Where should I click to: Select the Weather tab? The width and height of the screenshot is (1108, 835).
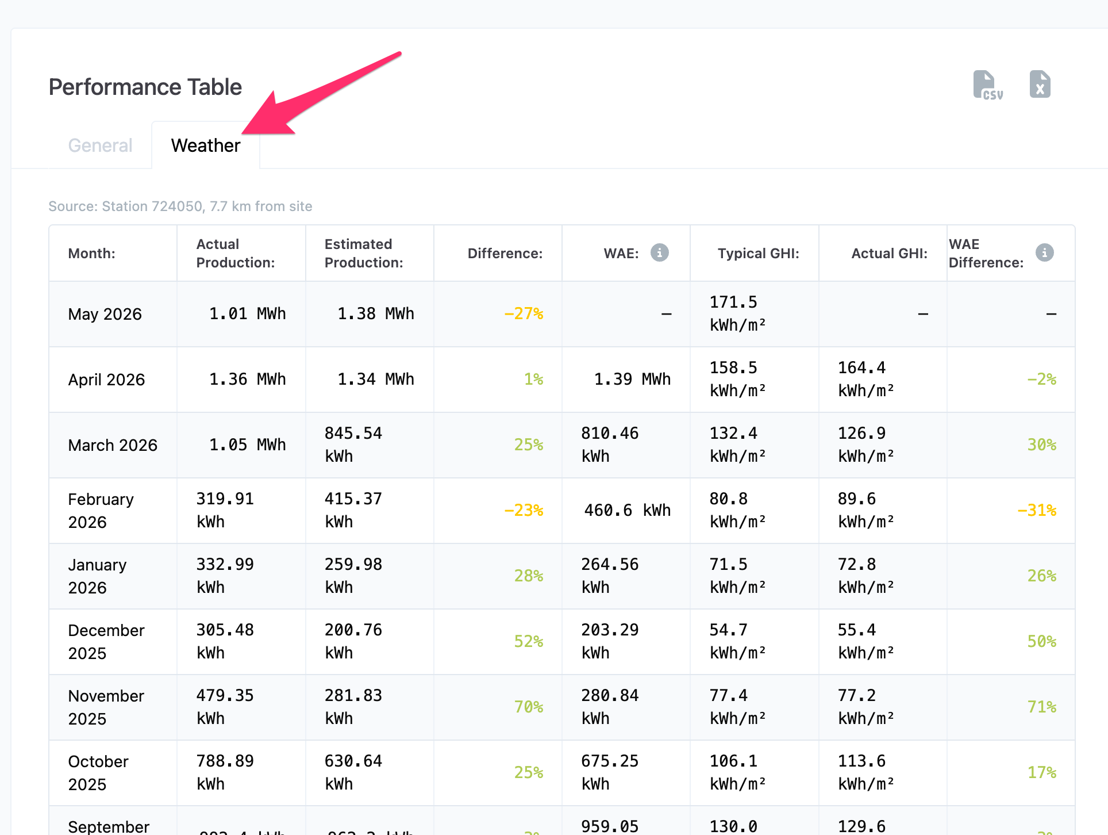(x=206, y=145)
